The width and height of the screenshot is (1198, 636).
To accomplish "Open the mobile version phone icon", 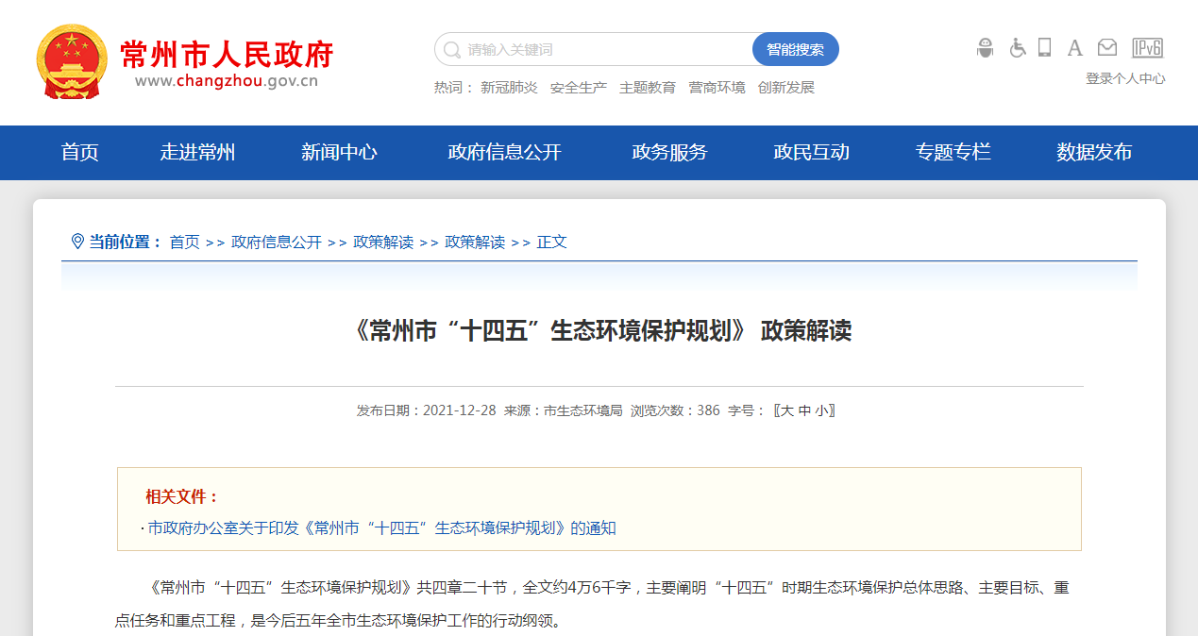I will tap(1045, 47).
